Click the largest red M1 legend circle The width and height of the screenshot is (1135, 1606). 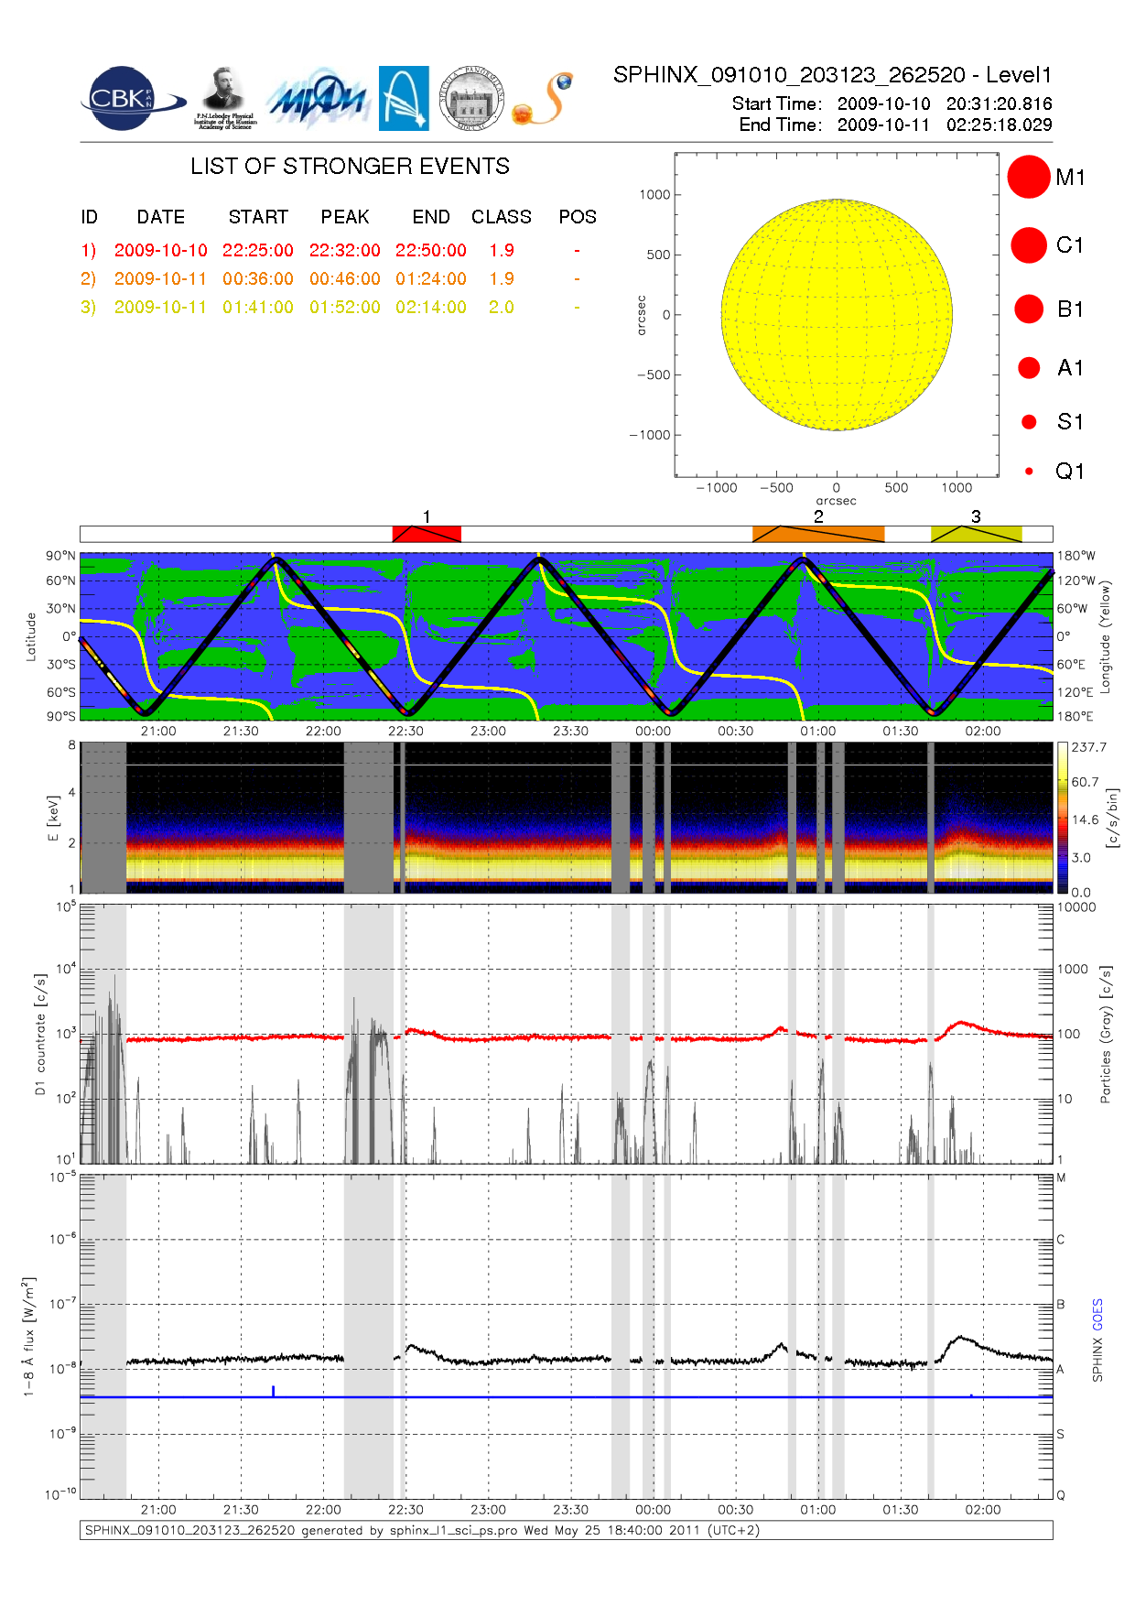(1028, 177)
